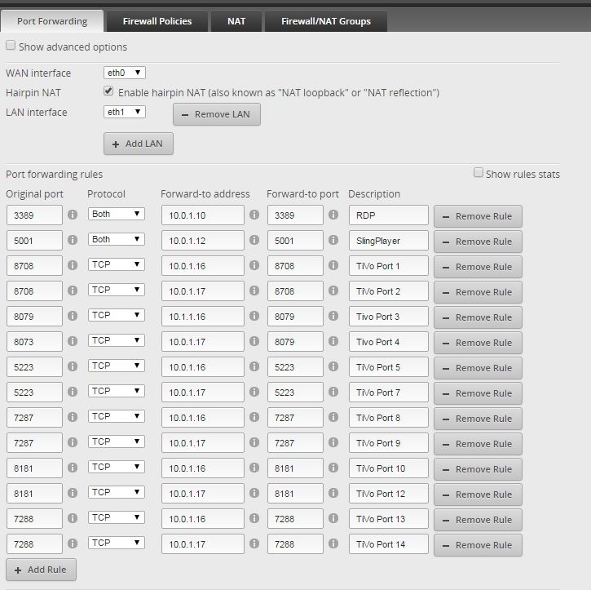Click address info icon in TiVo Port 5 row
This screenshot has width=591, height=590.
pyautogui.click(x=254, y=366)
